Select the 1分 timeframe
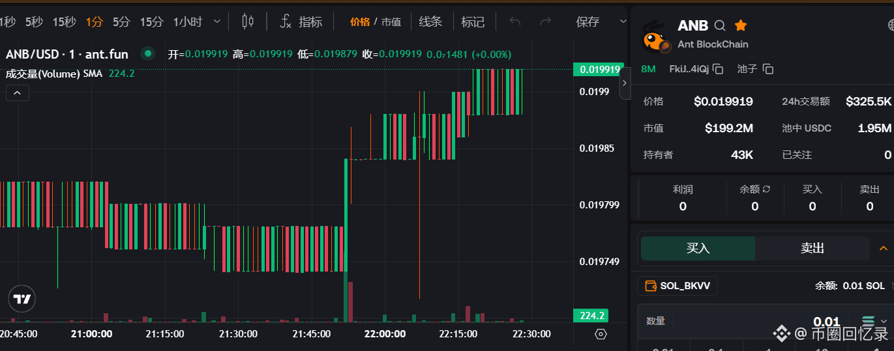894x351 pixels. pos(95,21)
